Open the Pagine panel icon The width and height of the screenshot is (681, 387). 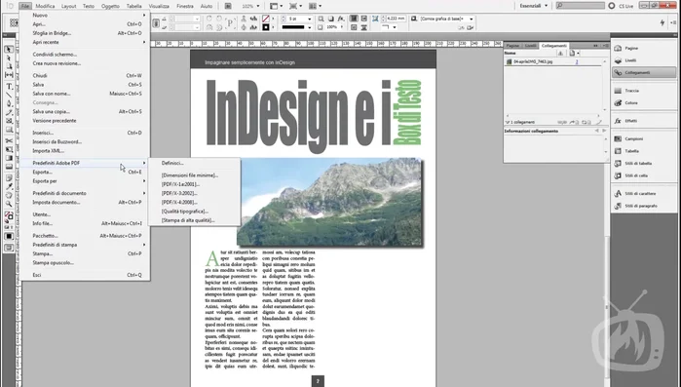tap(618, 48)
